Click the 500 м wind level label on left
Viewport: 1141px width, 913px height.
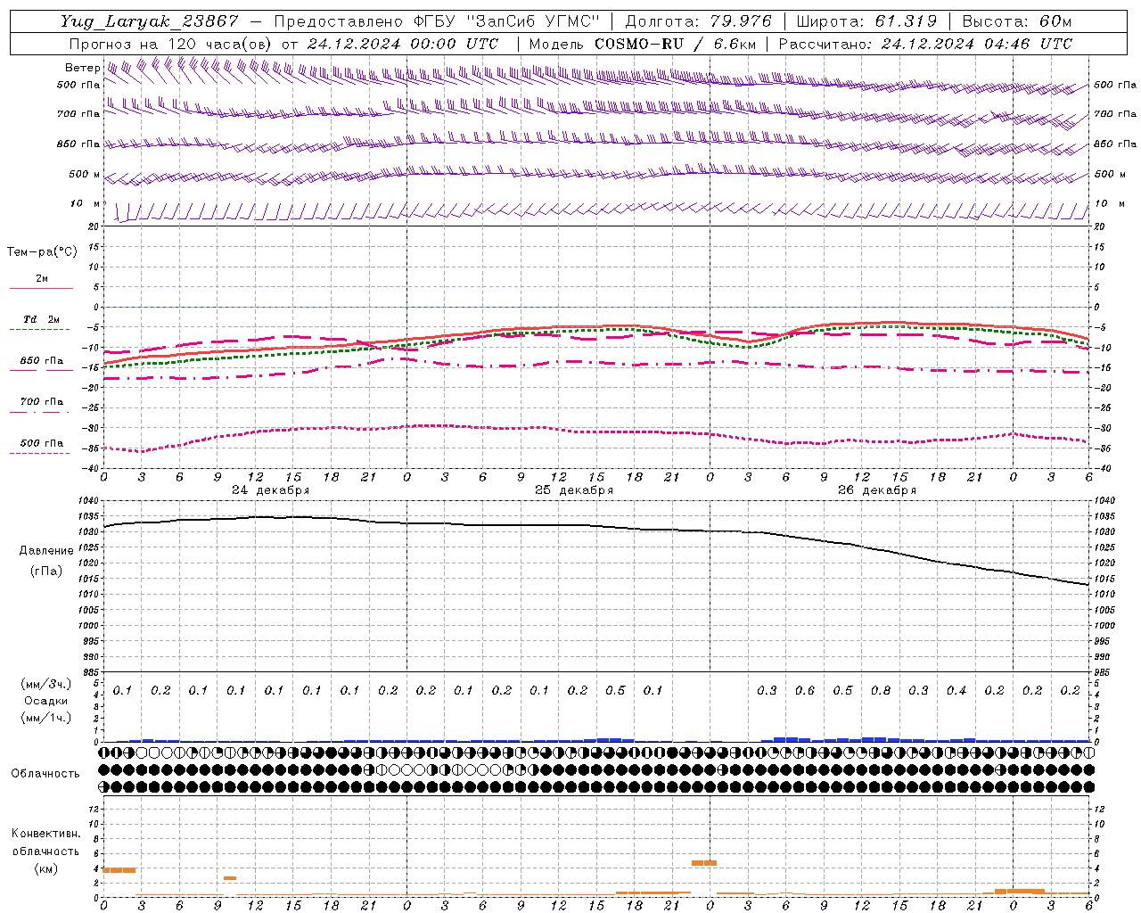coord(85,174)
